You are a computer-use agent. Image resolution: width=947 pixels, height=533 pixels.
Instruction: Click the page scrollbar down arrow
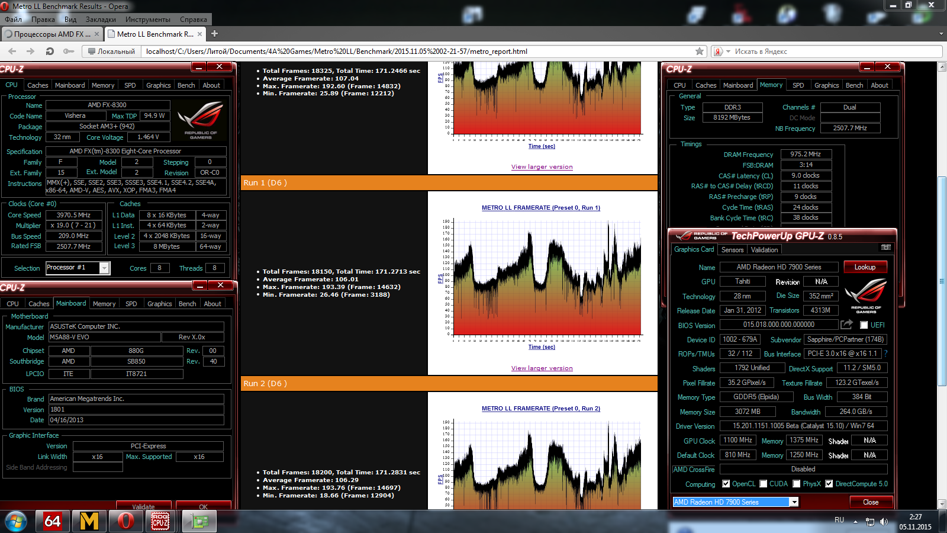(x=942, y=504)
